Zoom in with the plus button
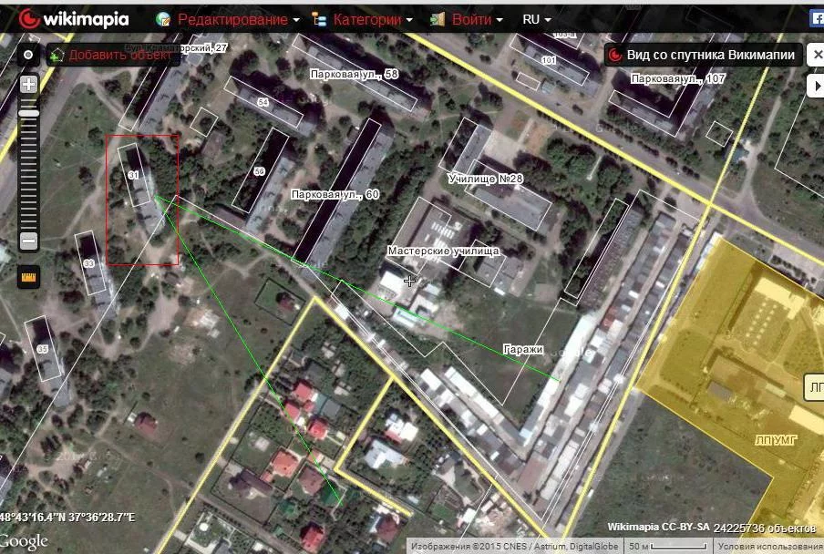 click(x=28, y=84)
